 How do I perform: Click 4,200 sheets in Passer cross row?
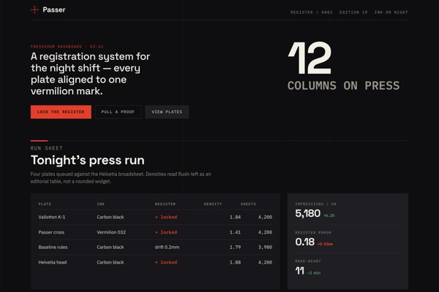click(x=265, y=232)
